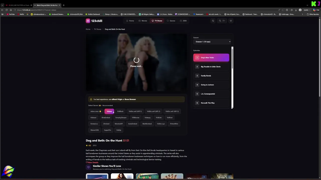Open Copilot Chat button
Image resolution: width=321 pixels, height=180 pixels.
pyautogui.click(x=316, y=10)
